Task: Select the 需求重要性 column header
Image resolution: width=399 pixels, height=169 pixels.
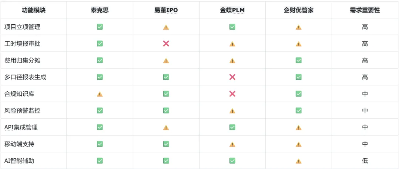Action: pos(365,10)
